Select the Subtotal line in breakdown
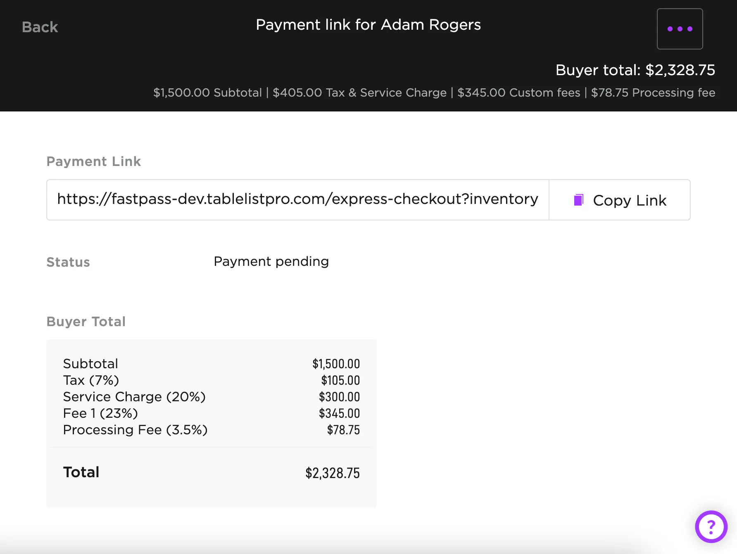Viewport: 737px width, 554px height. coord(90,364)
